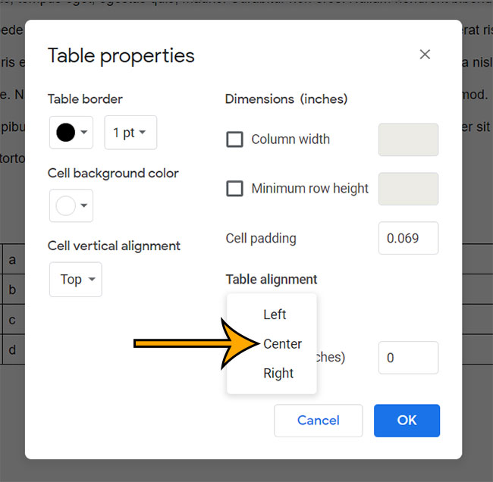Confirm with the blue OK button

point(407,421)
